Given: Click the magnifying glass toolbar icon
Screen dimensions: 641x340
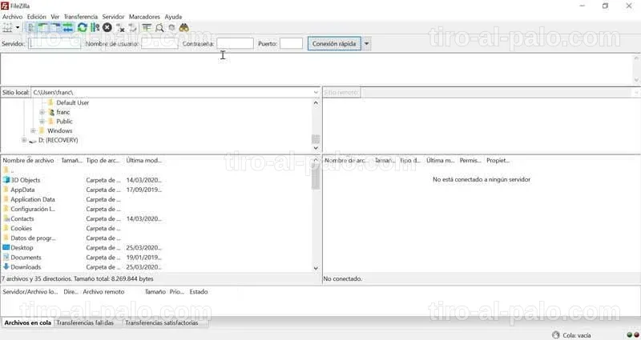Looking at the screenshot, I should pos(159,28).
